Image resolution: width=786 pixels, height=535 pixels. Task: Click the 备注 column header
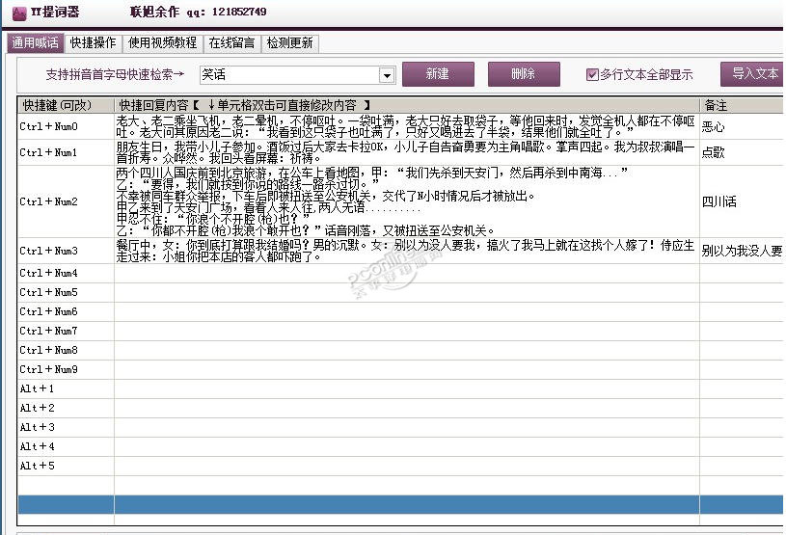coord(742,105)
